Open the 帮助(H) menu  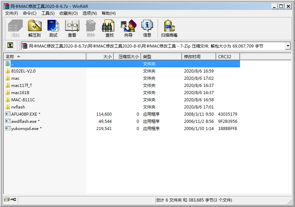pyautogui.click(x=109, y=13)
